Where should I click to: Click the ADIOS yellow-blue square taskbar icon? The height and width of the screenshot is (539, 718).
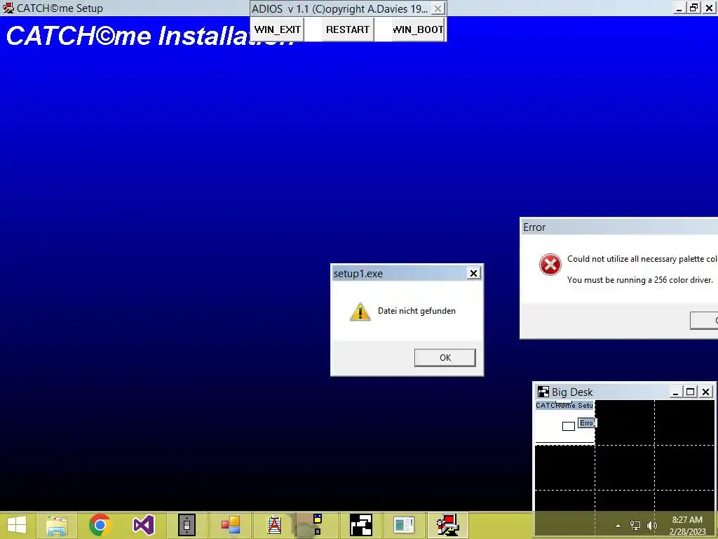[317, 525]
